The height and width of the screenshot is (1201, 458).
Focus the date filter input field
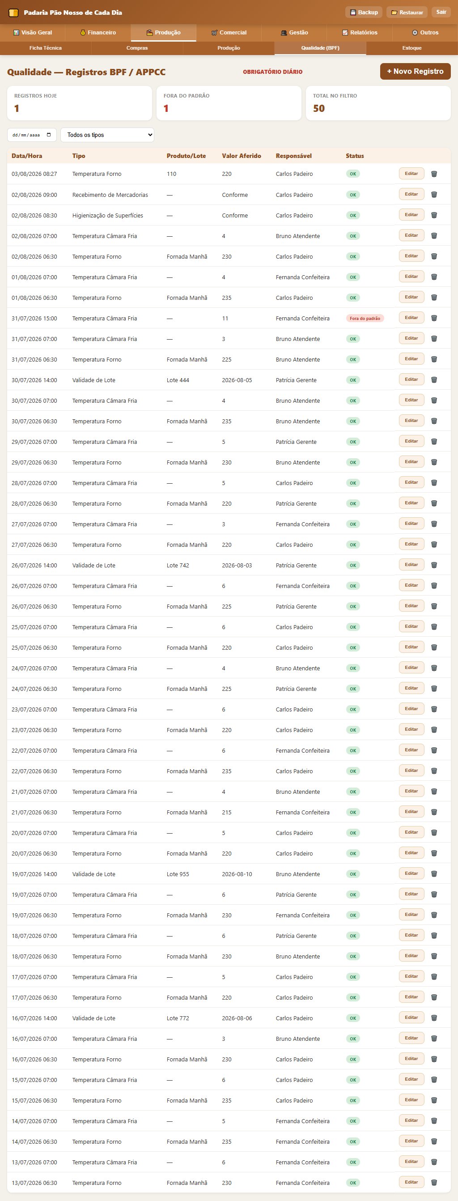32,135
